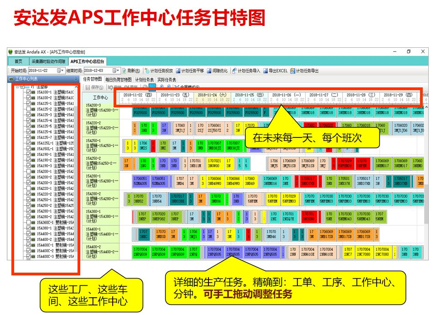This screenshot has height=315, width=436.
Task: Uncheck the 15A100-1 work center checkbox
Action: [x=28, y=92]
